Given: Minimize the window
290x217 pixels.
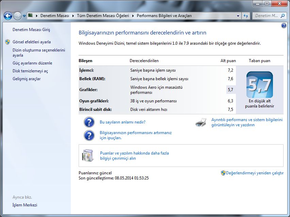Looking at the screenshot, I should click(258, 3).
